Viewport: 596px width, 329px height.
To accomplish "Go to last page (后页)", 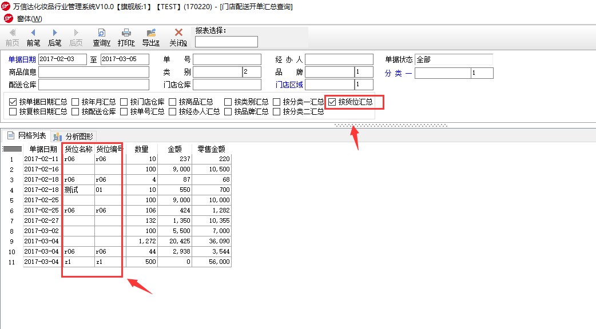I will pos(76,37).
